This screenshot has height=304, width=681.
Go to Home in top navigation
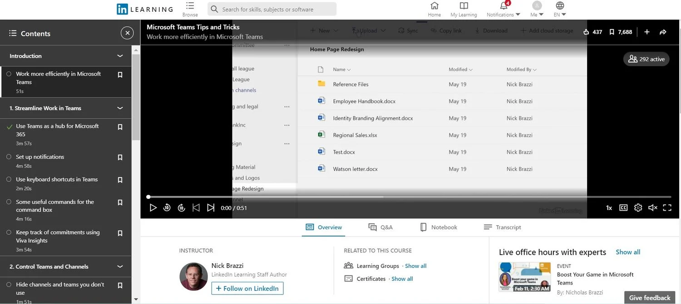coord(434,9)
